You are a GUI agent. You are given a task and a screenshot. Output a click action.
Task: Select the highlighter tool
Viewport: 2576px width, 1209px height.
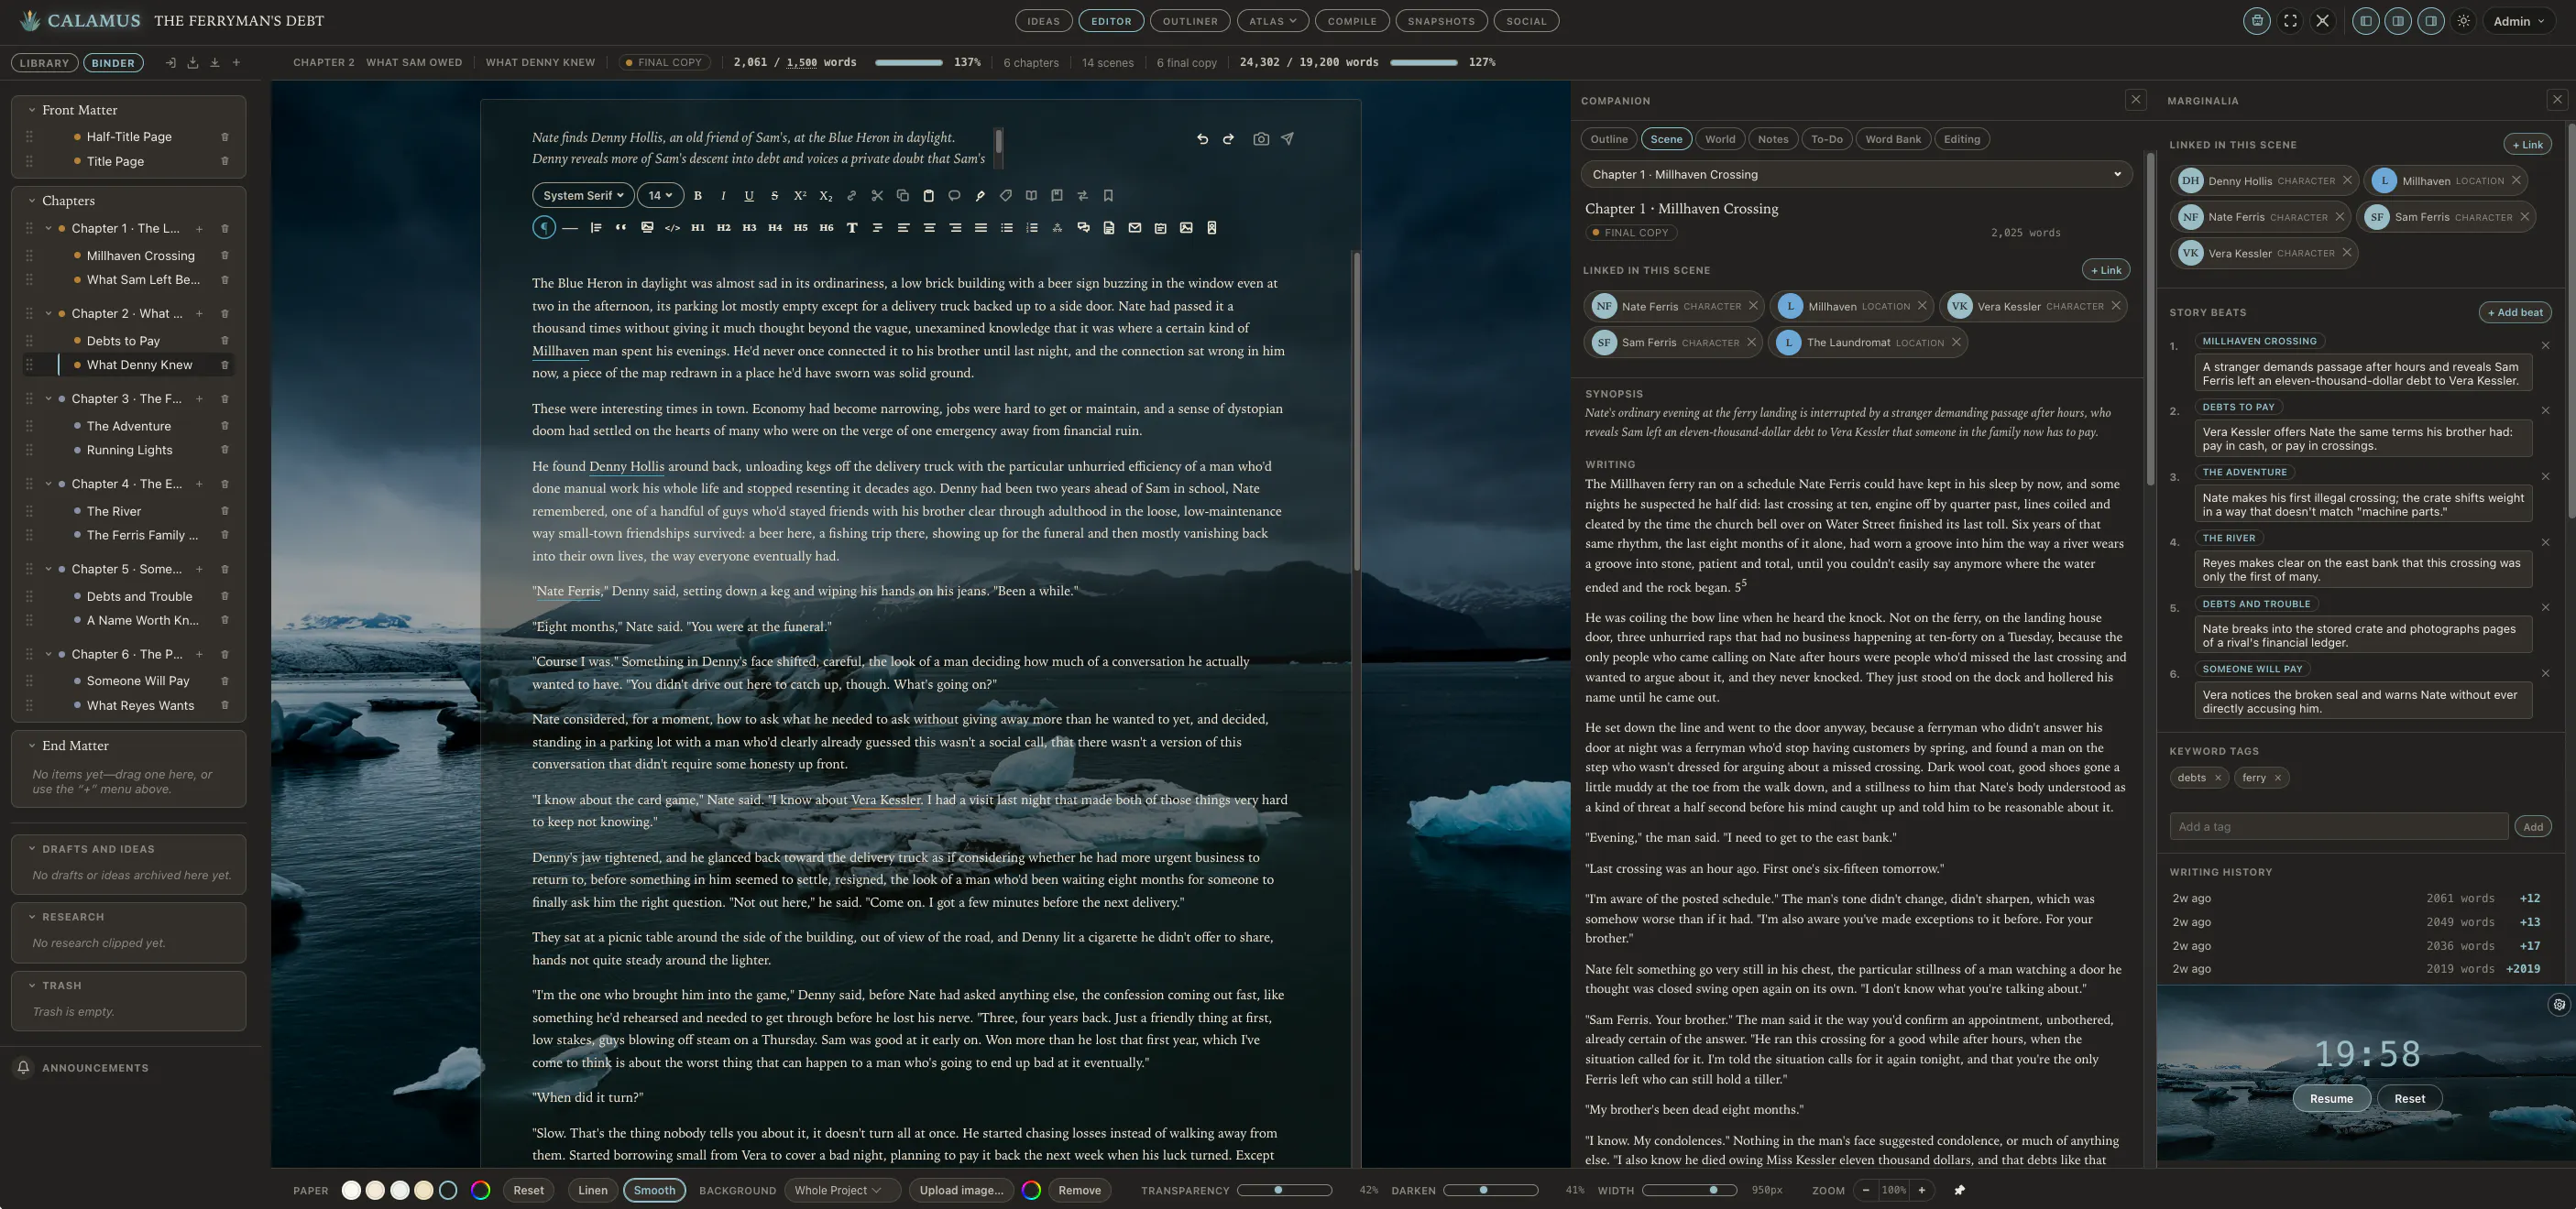click(980, 196)
